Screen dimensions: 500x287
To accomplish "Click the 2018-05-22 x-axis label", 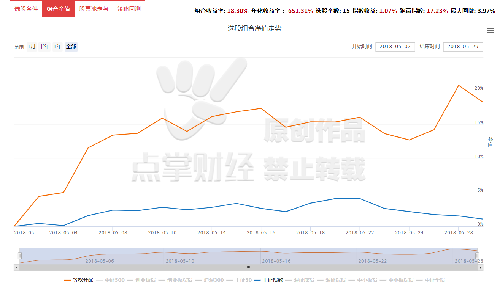I will [360, 232].
